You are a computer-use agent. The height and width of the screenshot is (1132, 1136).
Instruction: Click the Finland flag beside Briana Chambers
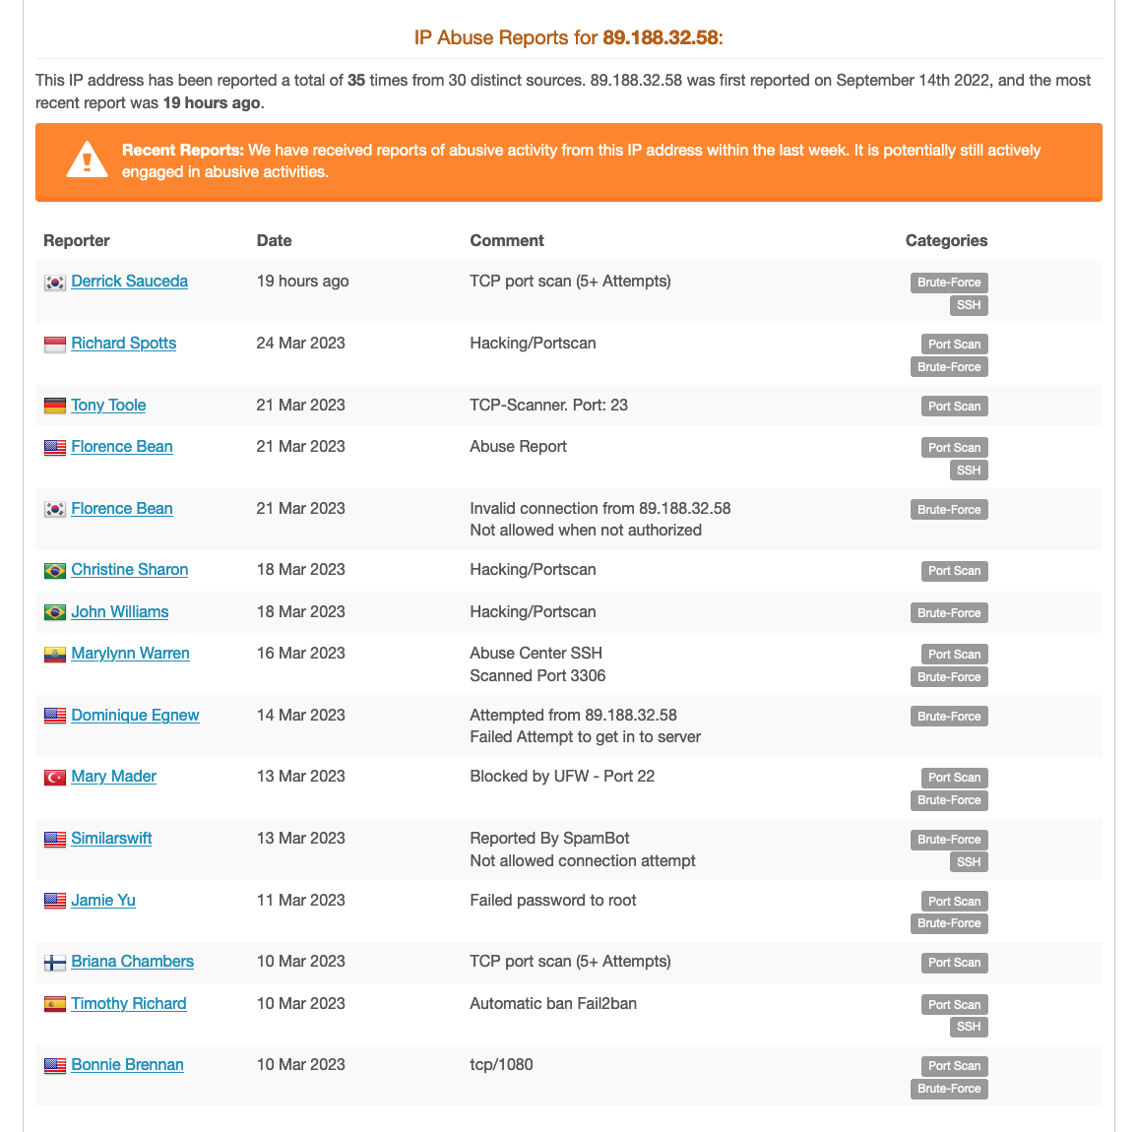[54, 963]
